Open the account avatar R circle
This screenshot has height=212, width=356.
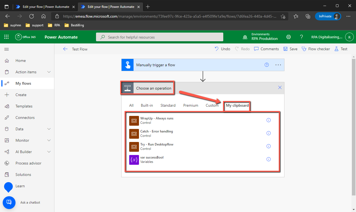point(349,37)
